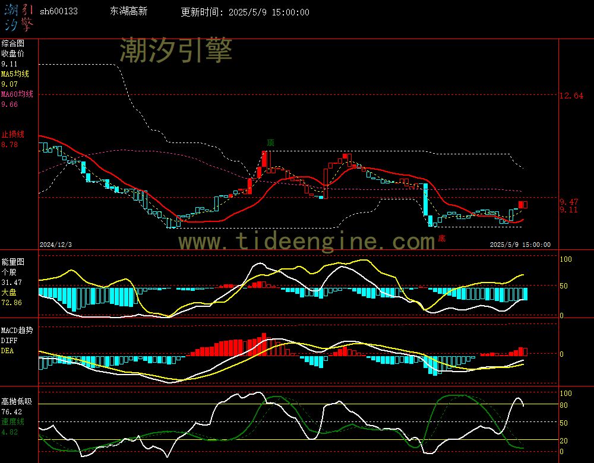Select the MACD趋势 panel label
The height and width of the screenshot is (463, 594).
tap(17, 330)
